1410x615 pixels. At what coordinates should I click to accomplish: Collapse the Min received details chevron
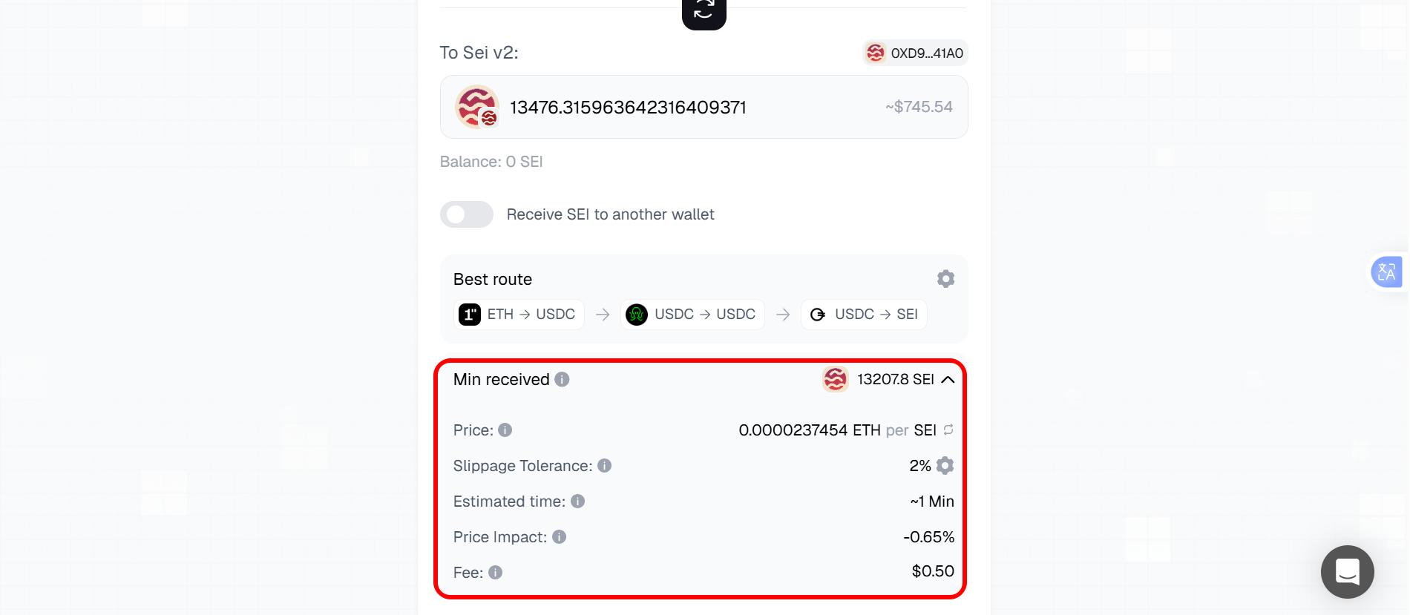948,380
